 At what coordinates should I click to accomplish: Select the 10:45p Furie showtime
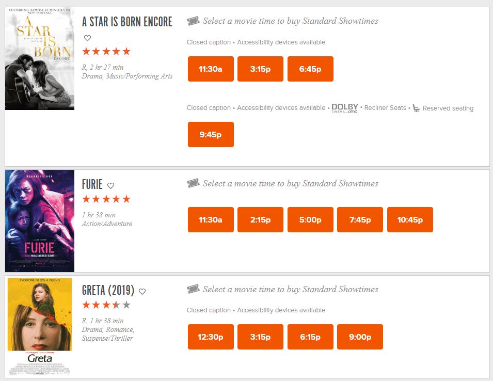tap(410, 220)
